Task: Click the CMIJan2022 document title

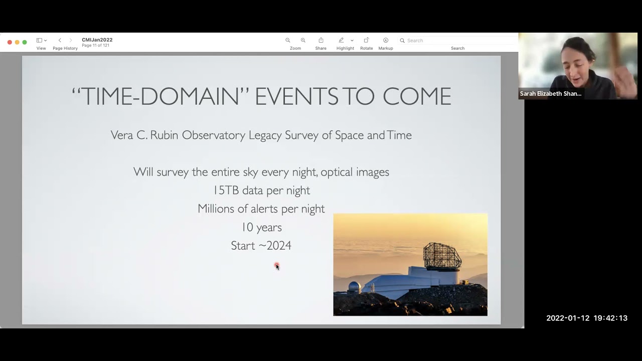Action: (97, 40)
